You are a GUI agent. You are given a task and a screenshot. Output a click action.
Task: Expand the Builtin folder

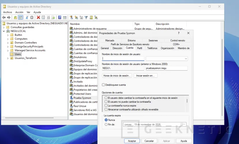[x=8, y=35]
